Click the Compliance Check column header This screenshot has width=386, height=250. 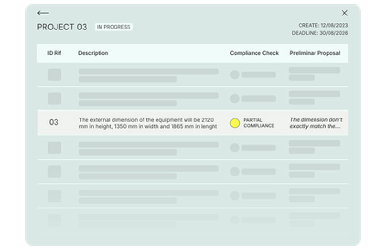pos(254,53)
